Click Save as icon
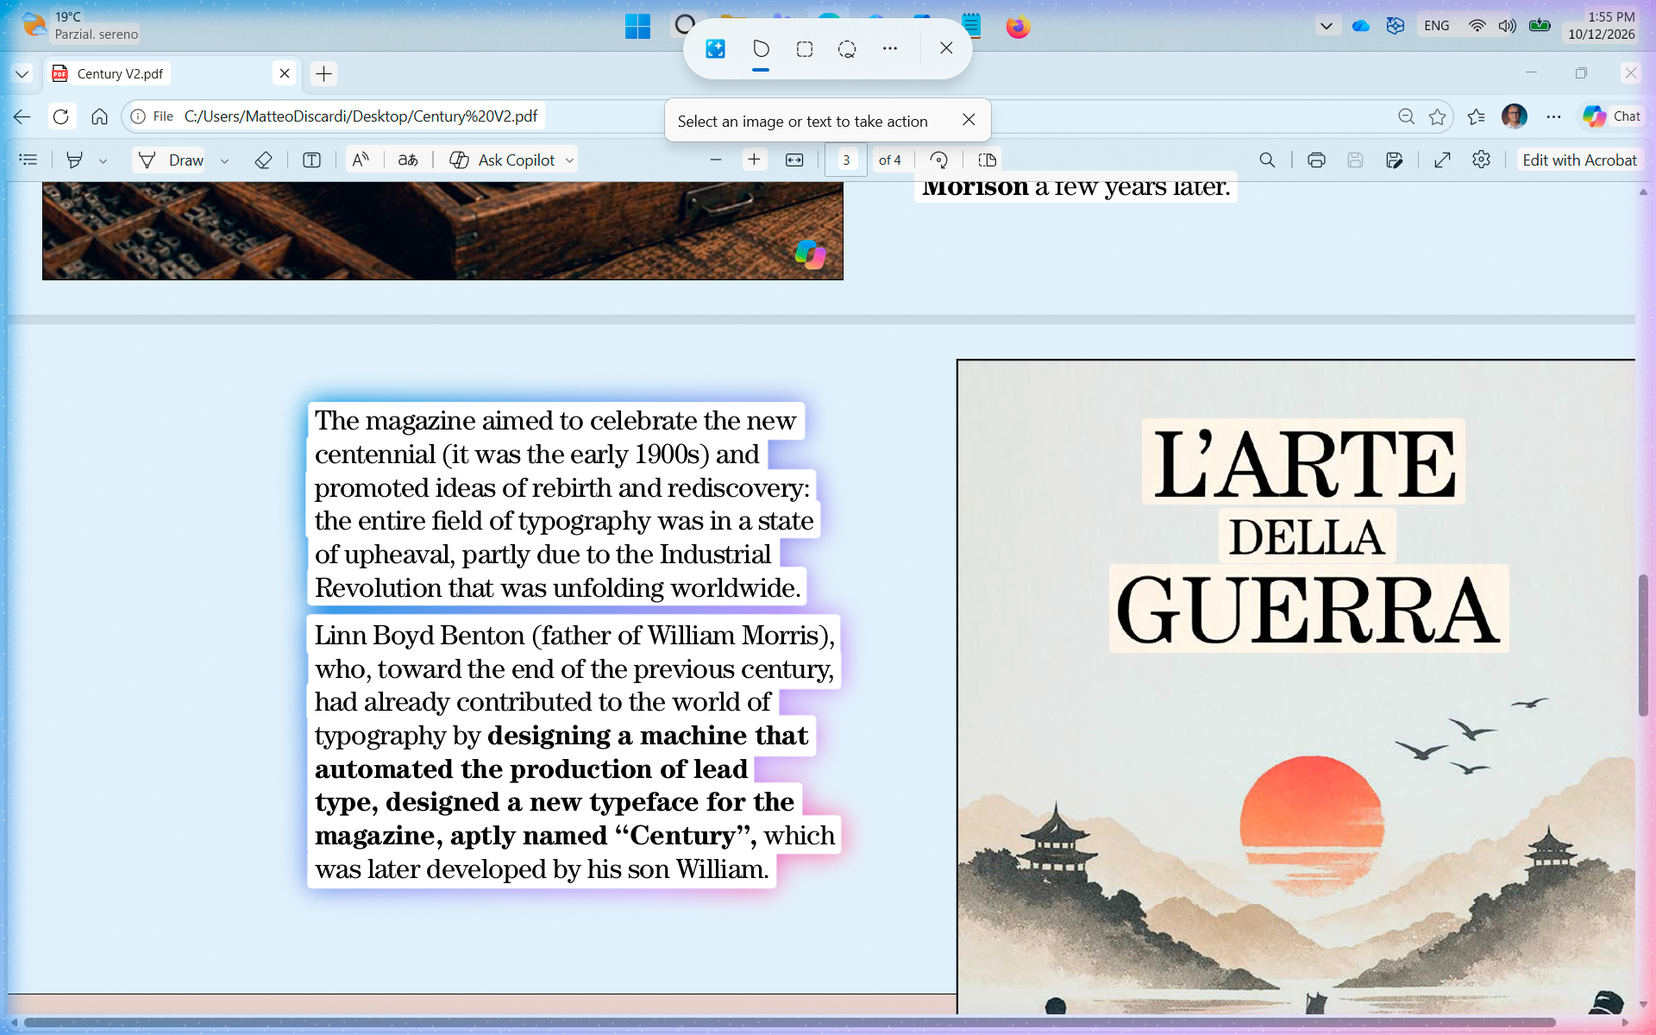 pyautogui.click(x=1395, y=160)
